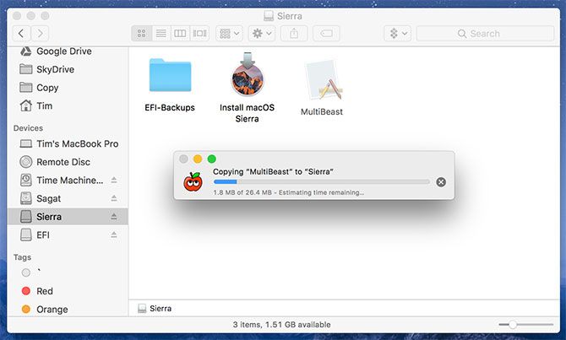
Task: Cancel the MultiBeast copy operation
Action: click(x=441, y=182)
